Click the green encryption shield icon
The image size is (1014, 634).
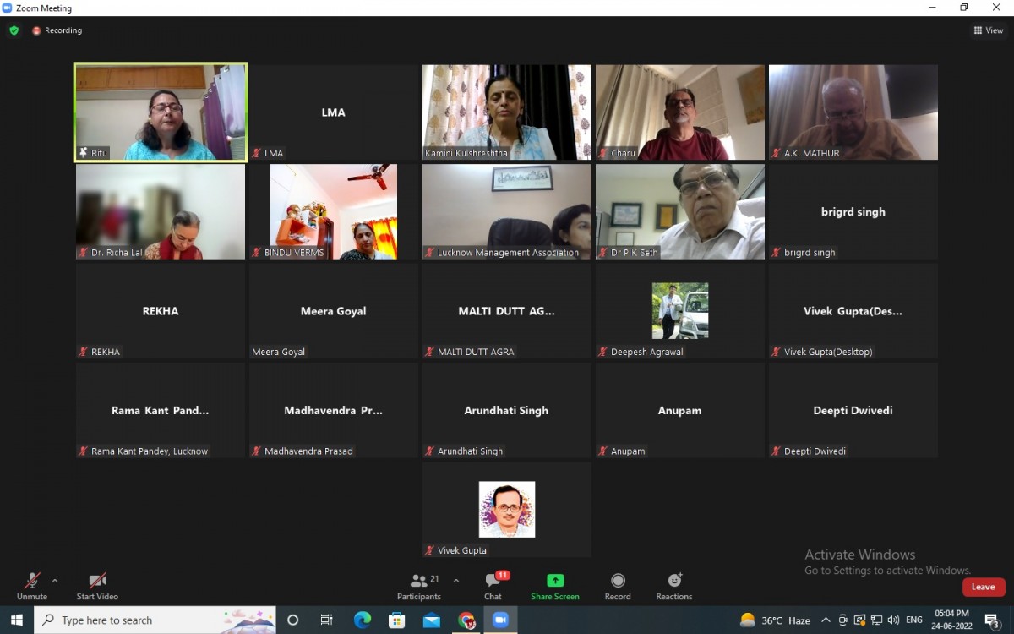14,30
